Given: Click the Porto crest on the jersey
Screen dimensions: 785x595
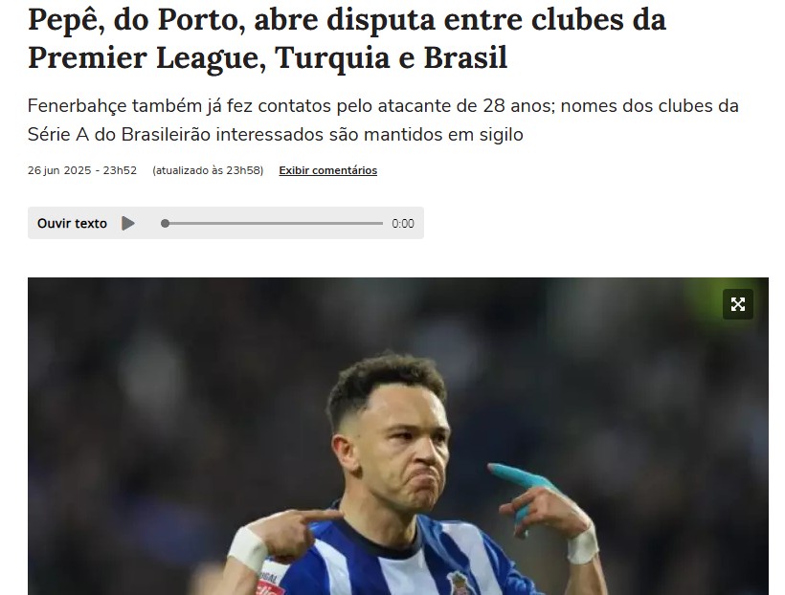Looking at the screenshot, I should (x=459, y=584).
